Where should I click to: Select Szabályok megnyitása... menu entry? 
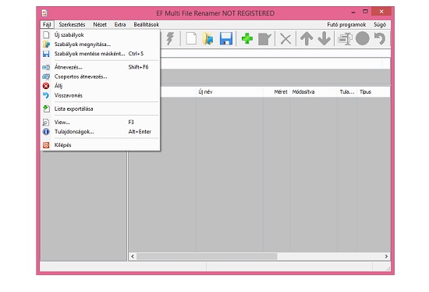100,44
